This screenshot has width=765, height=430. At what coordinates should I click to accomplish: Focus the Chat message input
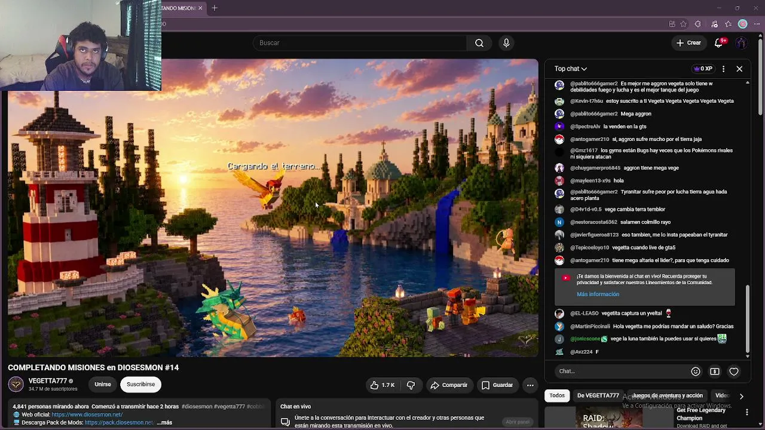[x=622, y=371]
